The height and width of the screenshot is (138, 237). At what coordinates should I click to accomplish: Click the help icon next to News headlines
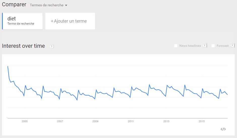pos(205,45)
